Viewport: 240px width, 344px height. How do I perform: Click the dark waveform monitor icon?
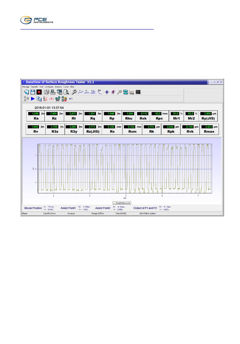coord(138,92)
